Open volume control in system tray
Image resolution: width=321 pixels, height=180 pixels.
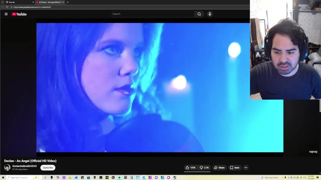pyautogui.click(x=294, y=177)
